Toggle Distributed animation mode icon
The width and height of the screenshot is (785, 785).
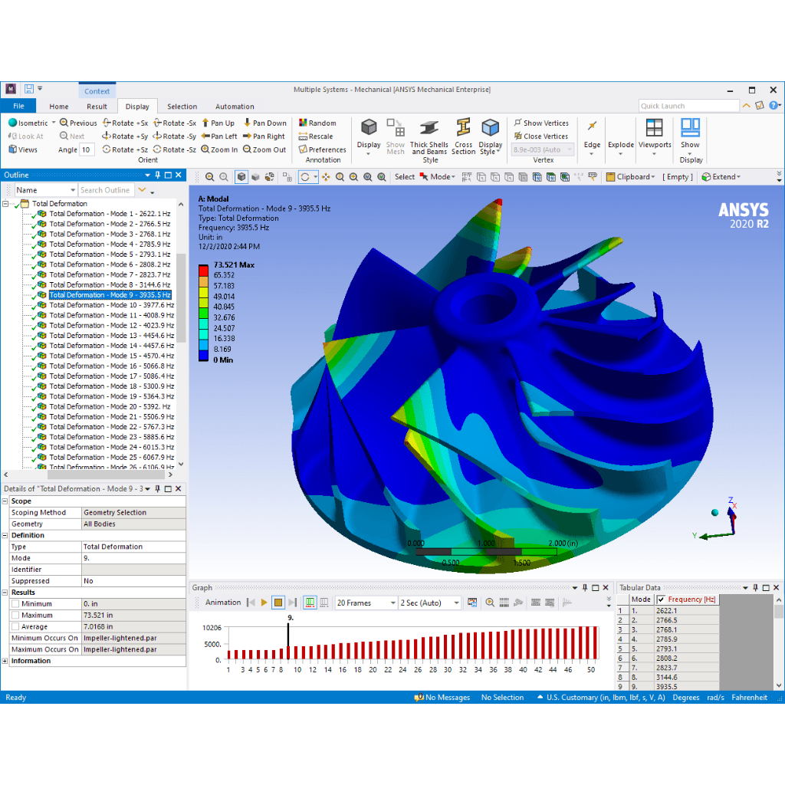tap(310, 603)
